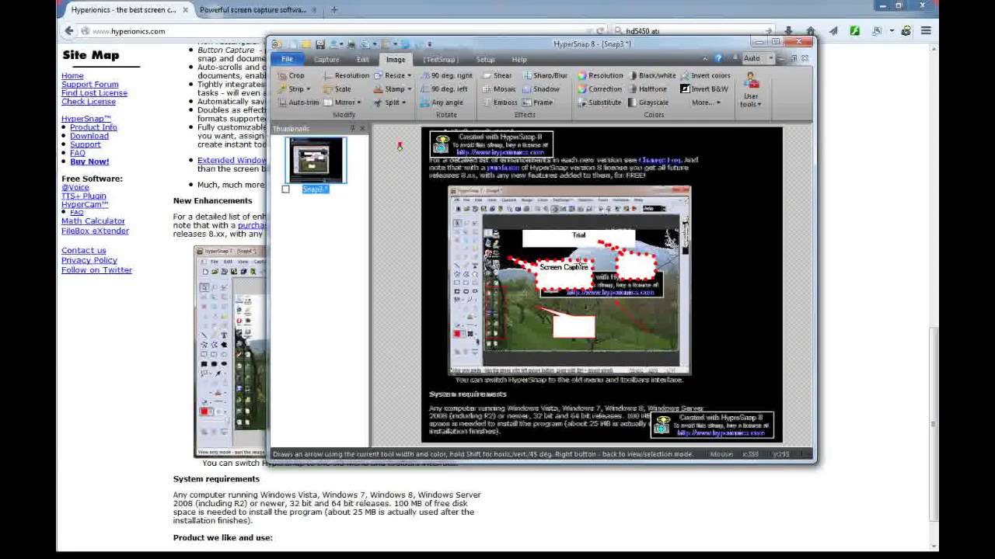
Task: Click the Save icon in quick access toolbar
Action: coord(319,44)
